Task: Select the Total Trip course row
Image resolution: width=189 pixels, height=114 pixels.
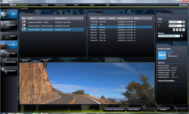Action: pos(121,22)
